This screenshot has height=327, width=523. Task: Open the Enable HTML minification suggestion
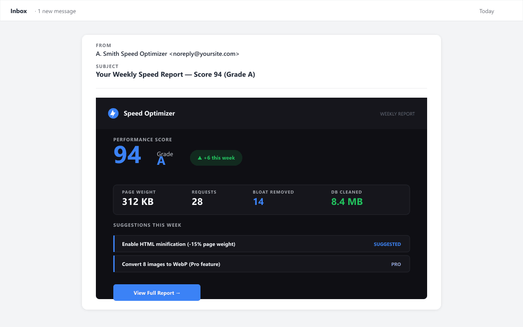click(x=261, y=244)
